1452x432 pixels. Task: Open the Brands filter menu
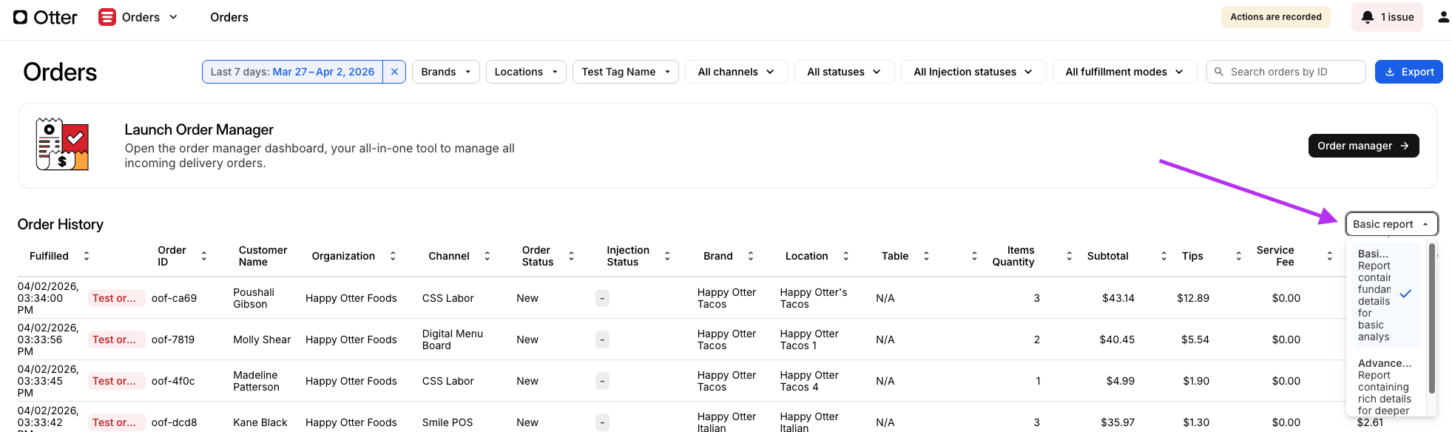445,72
